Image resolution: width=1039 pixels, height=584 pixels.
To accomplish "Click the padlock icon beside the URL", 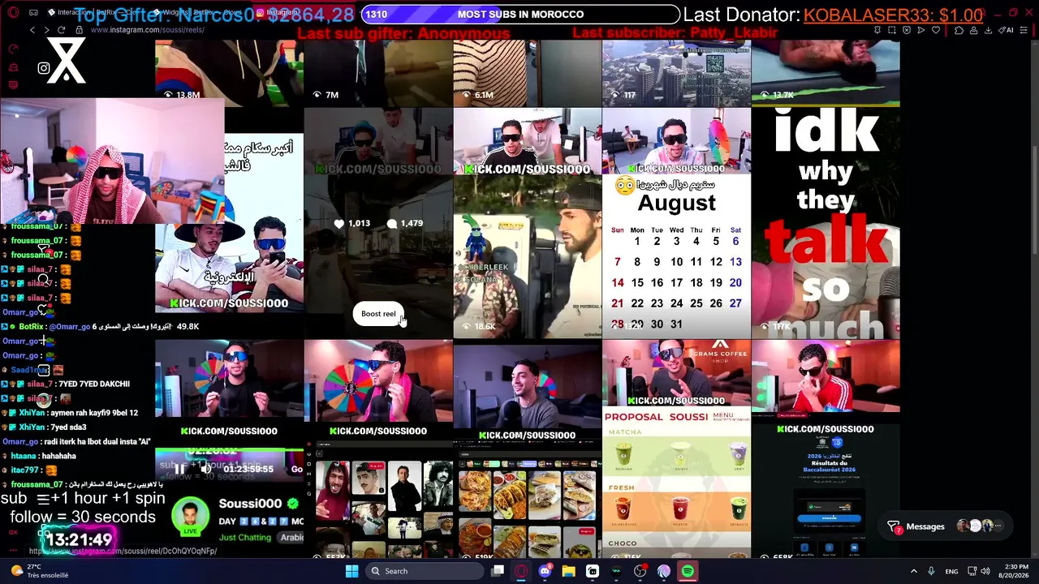I will point(79,30).
